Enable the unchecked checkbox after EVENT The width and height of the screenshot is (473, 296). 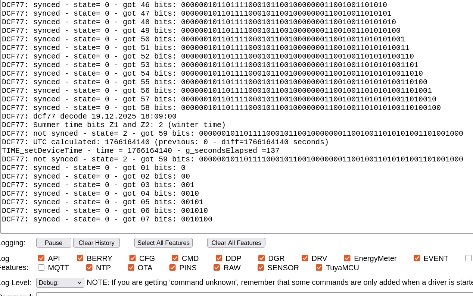(x=469, y=258)
